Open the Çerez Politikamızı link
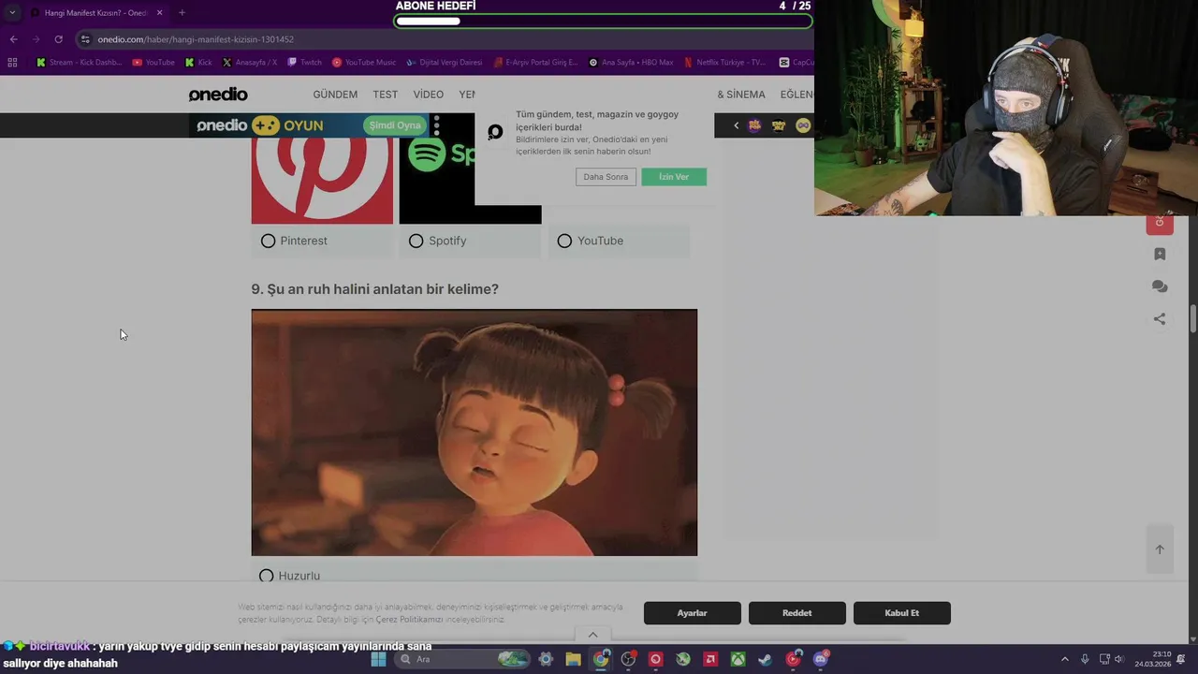Viewport: 1198px width, 674px height. tap(409, 620)
